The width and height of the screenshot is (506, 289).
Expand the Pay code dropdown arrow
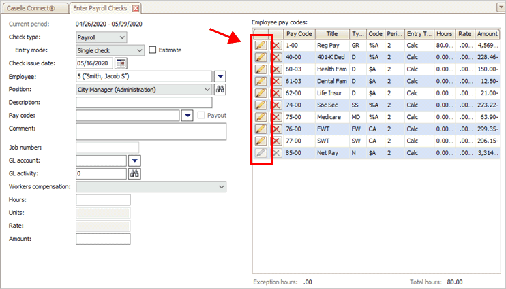click(x=187, y=115)
